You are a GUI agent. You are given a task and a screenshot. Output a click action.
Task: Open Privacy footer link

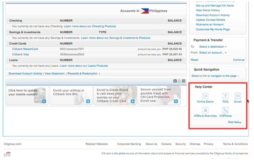click(x=208, y=144)
